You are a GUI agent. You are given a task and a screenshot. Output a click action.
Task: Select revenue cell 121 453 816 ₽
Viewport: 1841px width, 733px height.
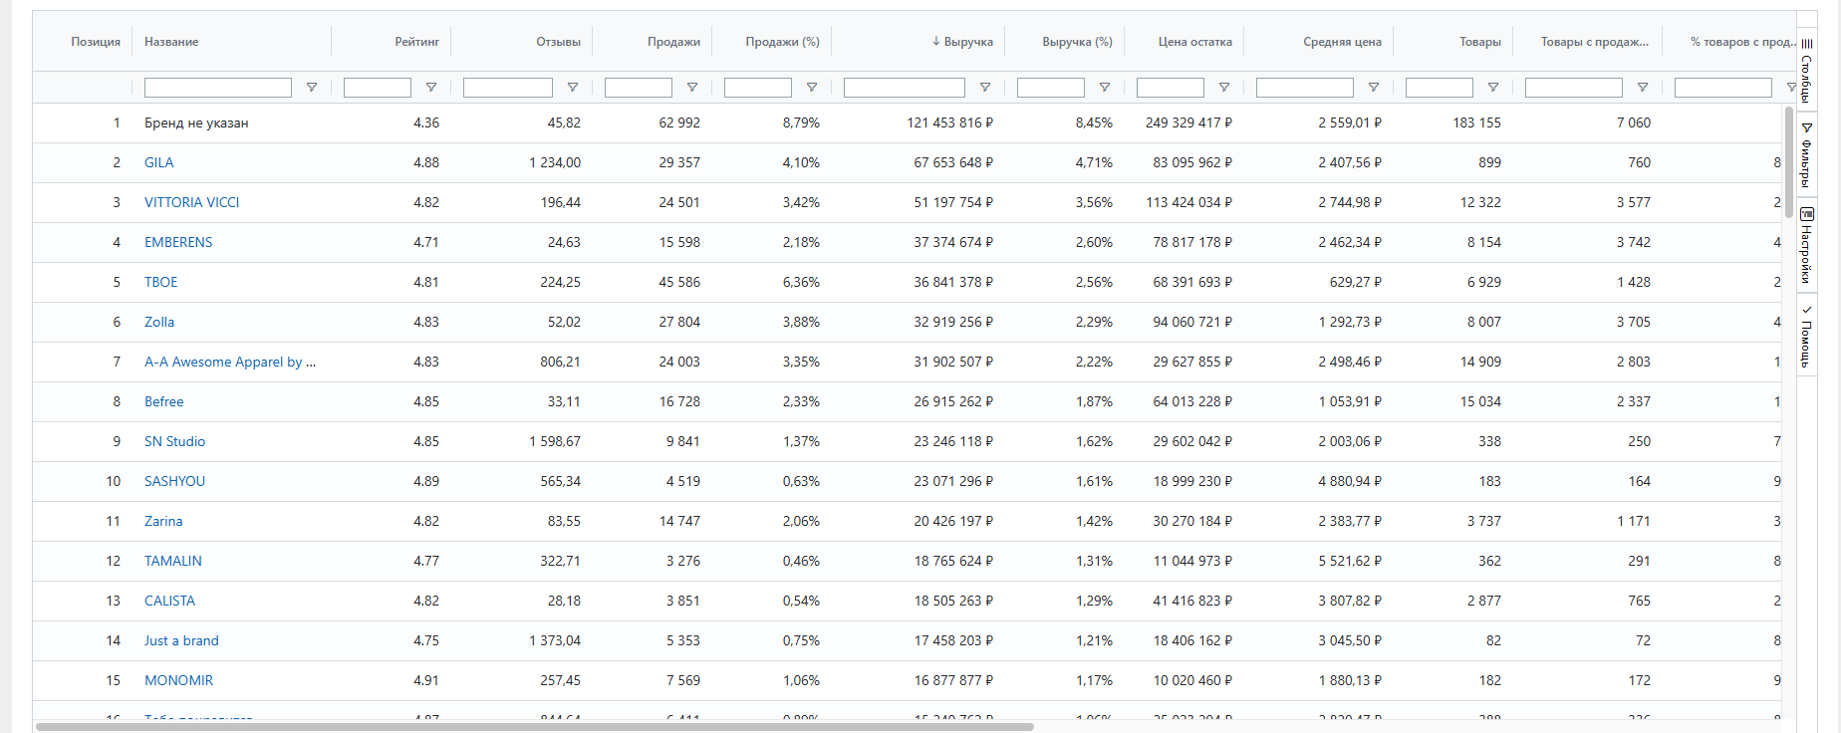tap(949, 122)
